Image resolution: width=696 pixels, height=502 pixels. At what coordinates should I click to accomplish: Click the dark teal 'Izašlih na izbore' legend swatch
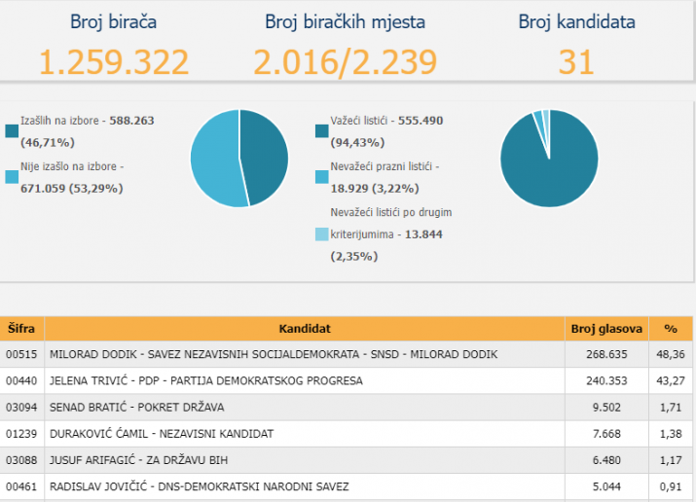click(12, 130)
